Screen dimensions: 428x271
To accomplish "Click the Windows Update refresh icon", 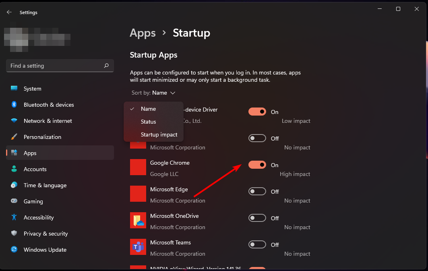I will pyautogui.click(x=14, y=249).
